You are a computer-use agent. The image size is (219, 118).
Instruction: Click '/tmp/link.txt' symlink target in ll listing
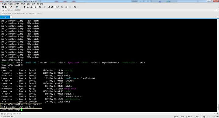tap(88, 78)
